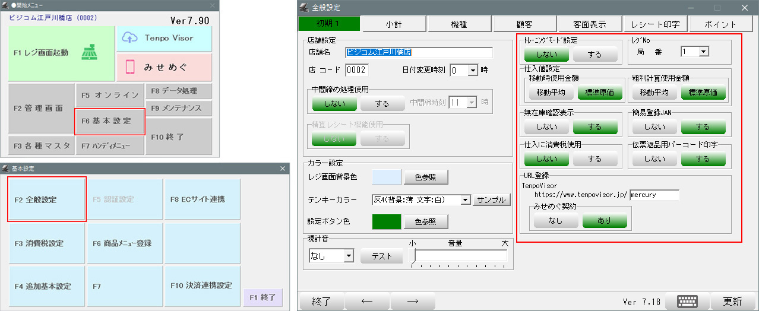Screen dimensions: 759x311
Task: Close the 開始メニュー window
Action: 212,5
